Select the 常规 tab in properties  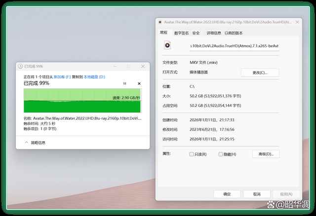point(163,33)
